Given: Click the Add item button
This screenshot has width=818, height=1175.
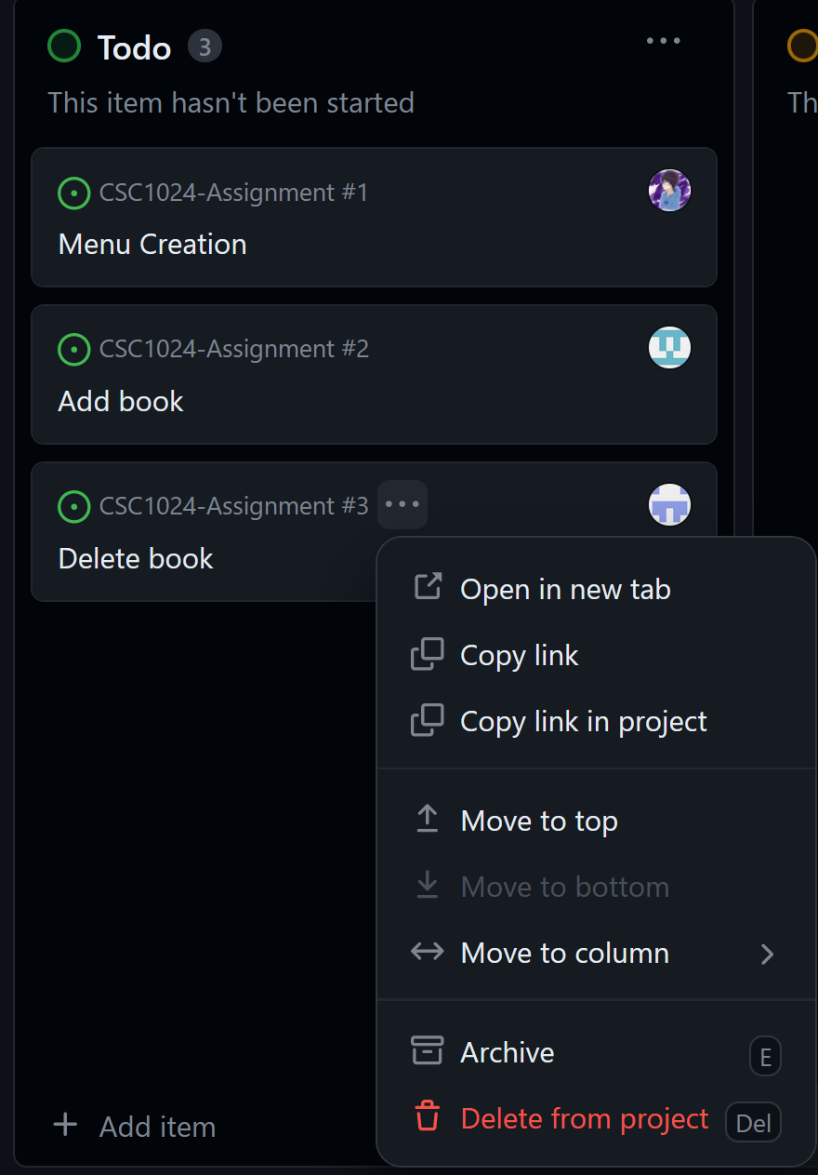Looking at the screenshot, I should pyautogui.click(x=133, y=1126).
